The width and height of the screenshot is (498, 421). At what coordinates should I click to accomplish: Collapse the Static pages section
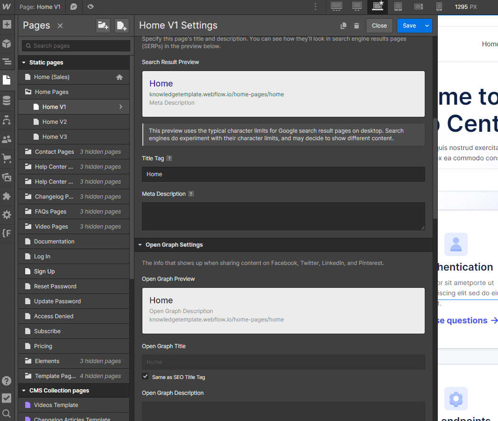pyautogui.click(x=23, y=62)
